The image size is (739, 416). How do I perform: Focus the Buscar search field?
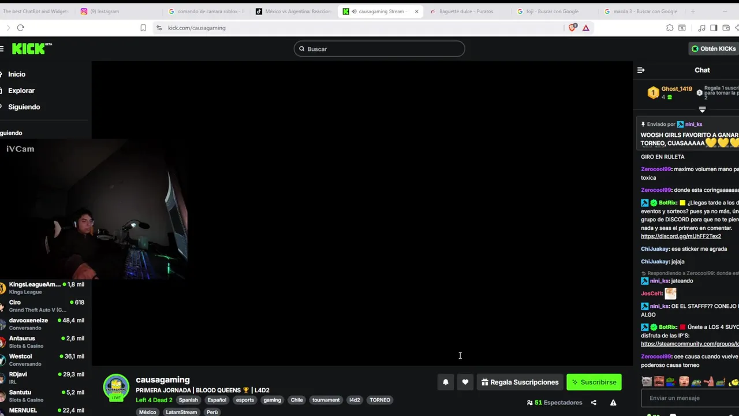pyautogui.click(x=379, y=49)
